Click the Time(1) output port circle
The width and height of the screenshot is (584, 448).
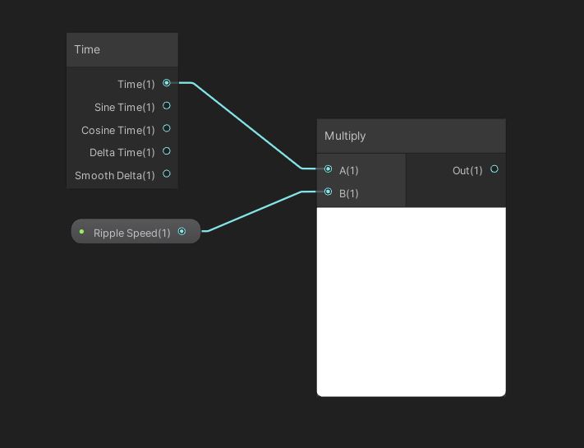pyautogui.click(x=167, y=83)
